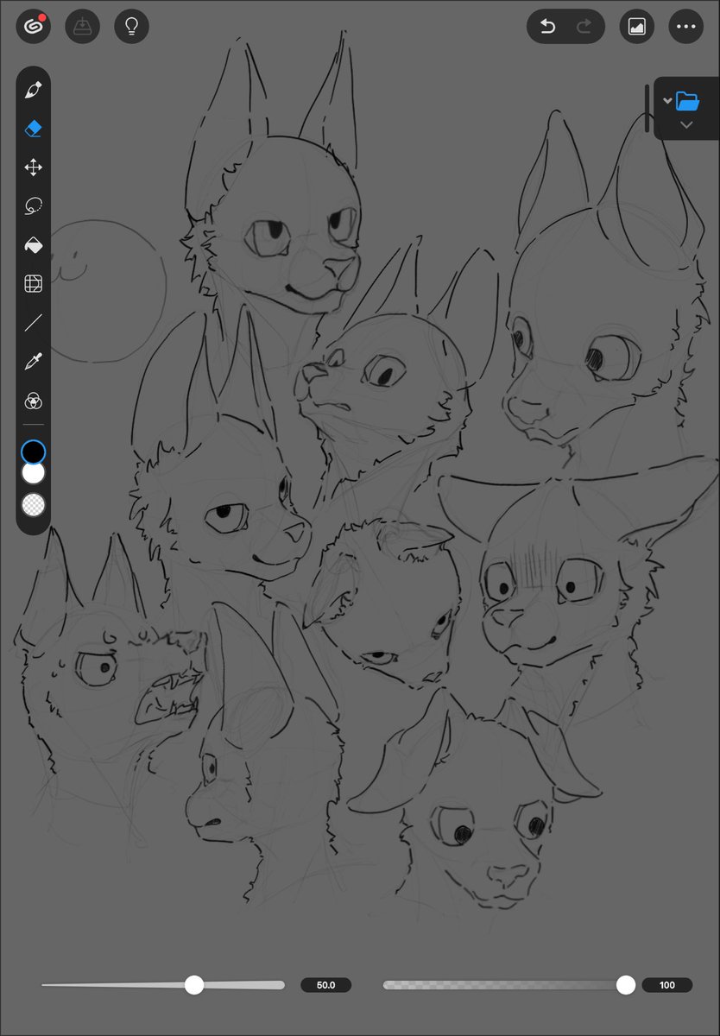Select the Move tool

(33, 167)
